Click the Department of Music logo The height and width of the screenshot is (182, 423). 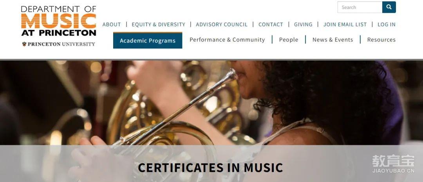pos(58,21)
